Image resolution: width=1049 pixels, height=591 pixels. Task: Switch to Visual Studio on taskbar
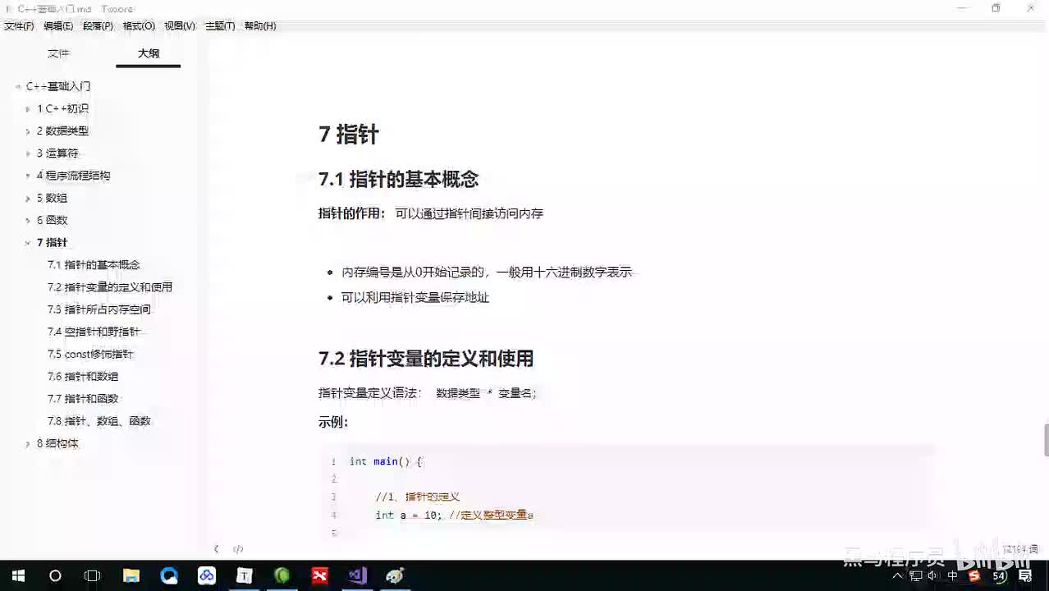(358, 576)
